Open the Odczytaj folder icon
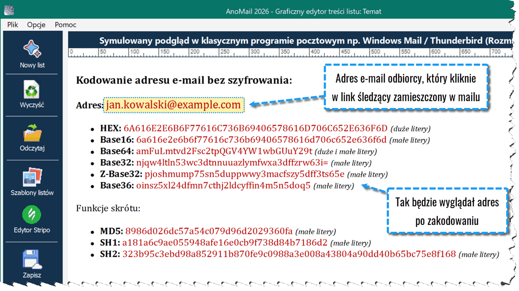This screenshot has width=519, height=291. (32, 133)
